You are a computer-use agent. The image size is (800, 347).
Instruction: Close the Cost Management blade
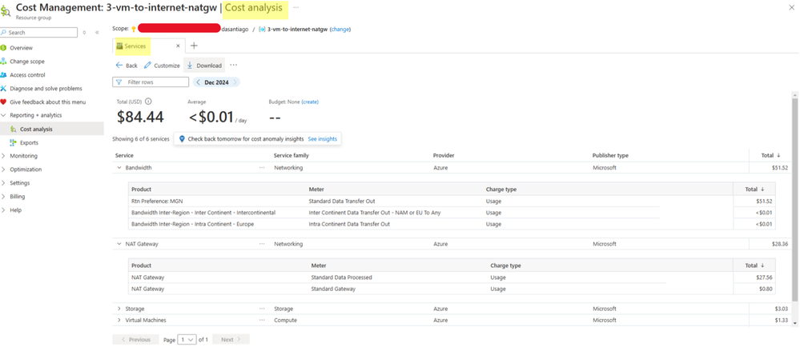coord(791,6)
